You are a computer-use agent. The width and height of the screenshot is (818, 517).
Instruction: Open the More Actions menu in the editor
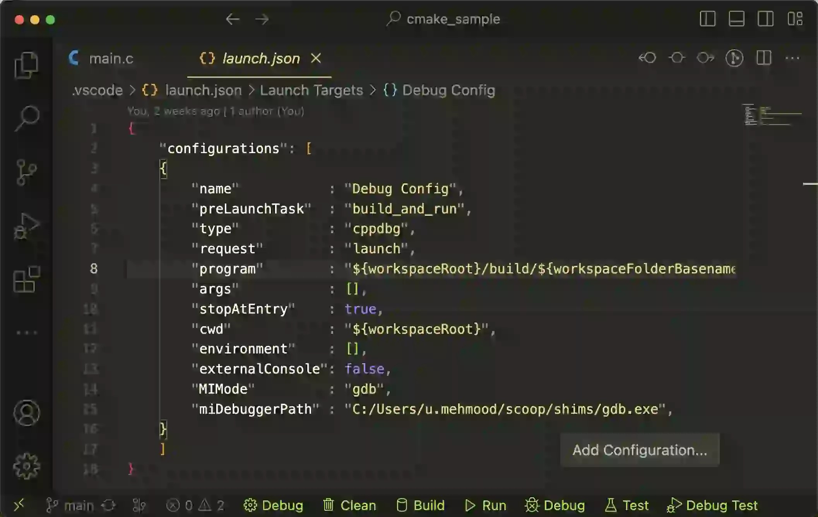point(792,58)
